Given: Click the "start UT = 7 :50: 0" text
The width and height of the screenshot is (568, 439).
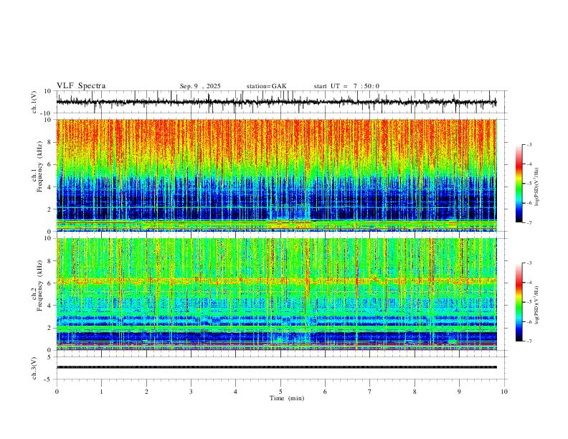Looking at the screenshot, I should (x=346, y=86).
